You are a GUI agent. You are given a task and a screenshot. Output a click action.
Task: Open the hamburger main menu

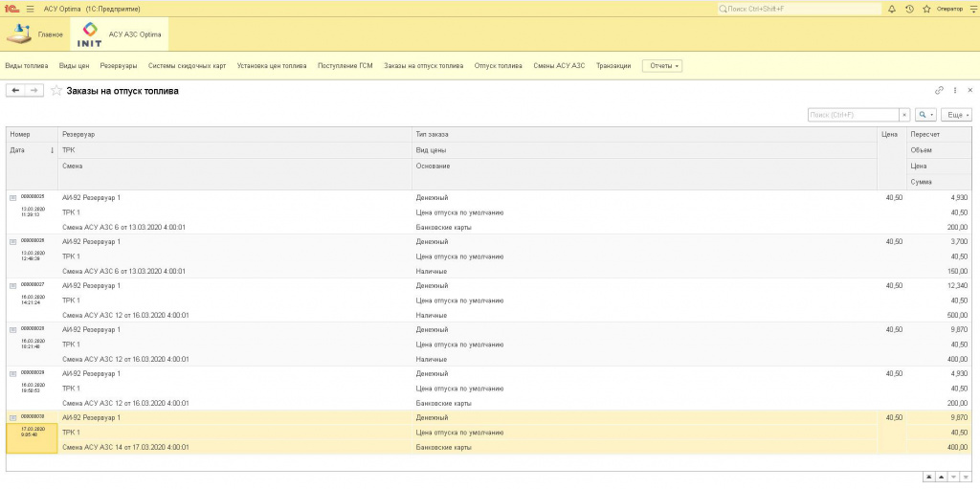(x=30, y=9)
